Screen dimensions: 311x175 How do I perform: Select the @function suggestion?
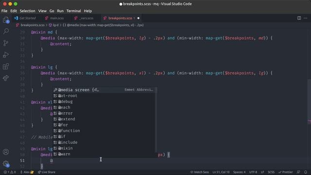pyautogui.click(x=104, y=131)
